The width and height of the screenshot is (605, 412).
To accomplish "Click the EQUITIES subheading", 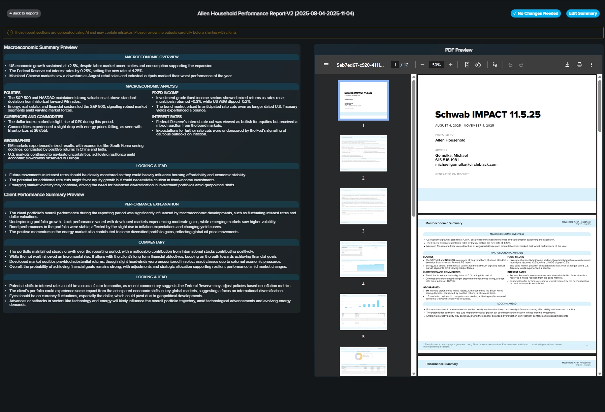I will coord(12,93).
